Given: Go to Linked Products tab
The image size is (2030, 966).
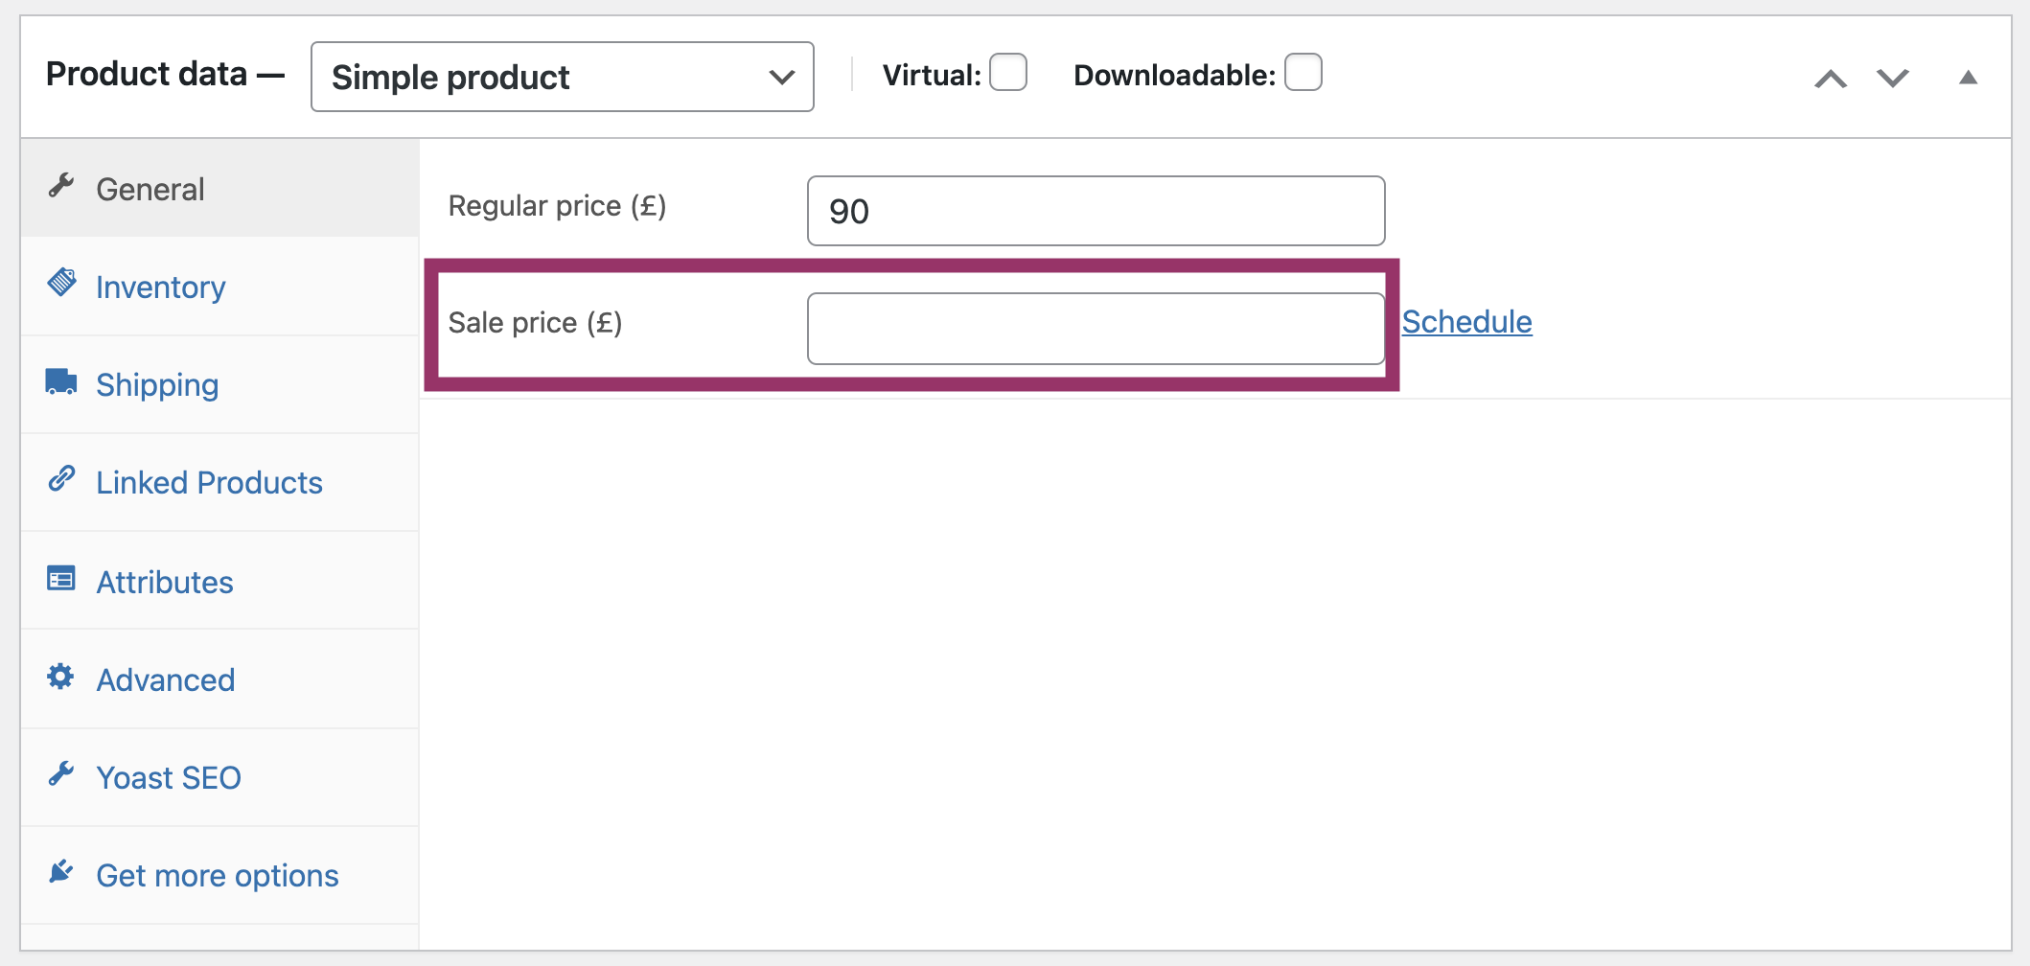Looking at the screenshot, I should 209,482.
